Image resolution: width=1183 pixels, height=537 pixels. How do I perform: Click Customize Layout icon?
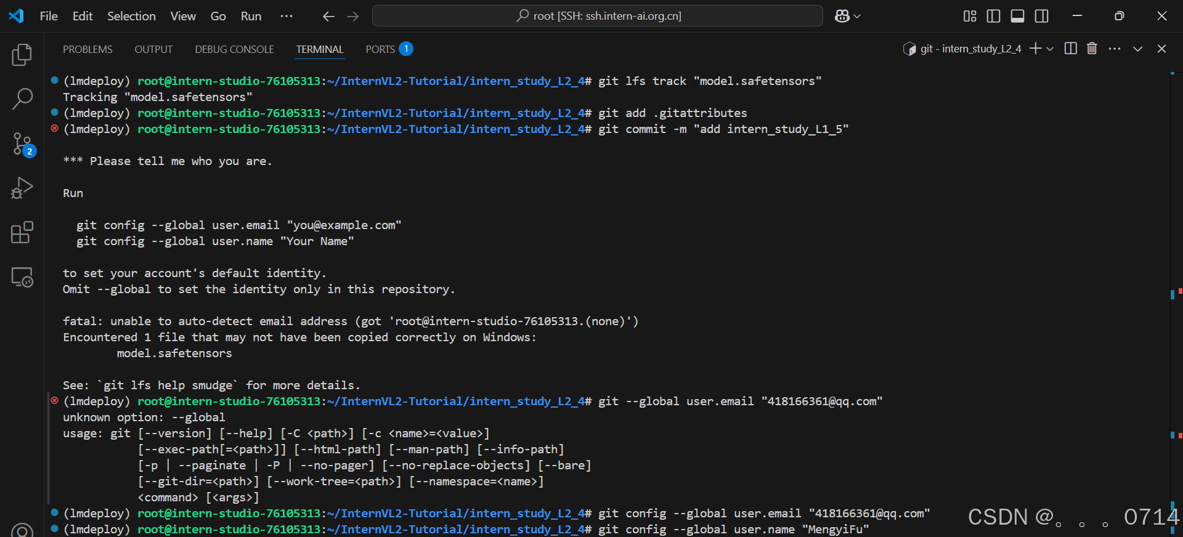970,16
